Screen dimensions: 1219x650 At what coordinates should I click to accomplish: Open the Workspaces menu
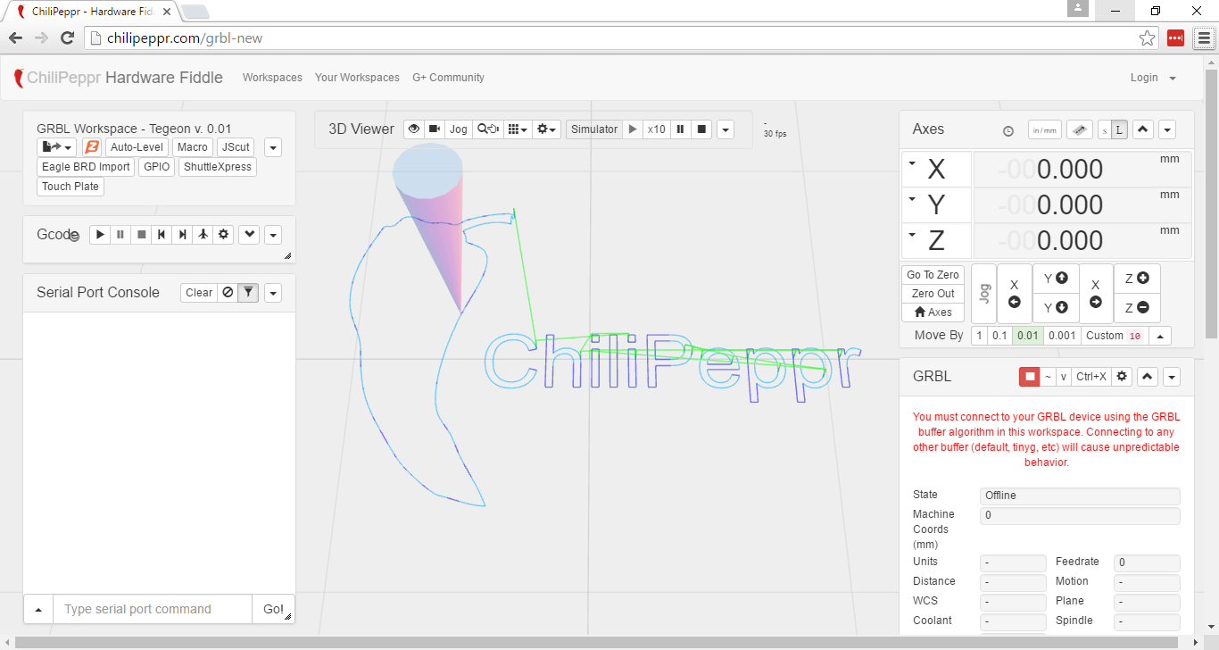(x=272, y=78)
